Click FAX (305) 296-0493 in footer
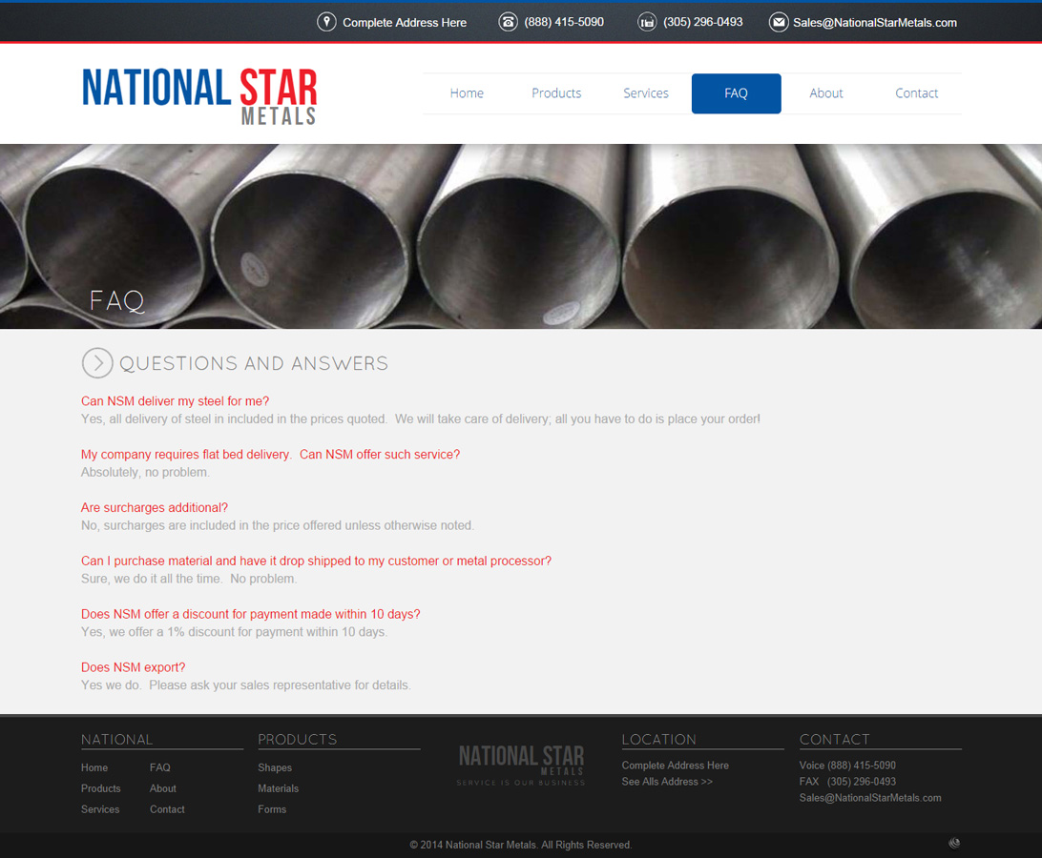The height and width of the screenshot is (858, 1042). coord(848,782)
